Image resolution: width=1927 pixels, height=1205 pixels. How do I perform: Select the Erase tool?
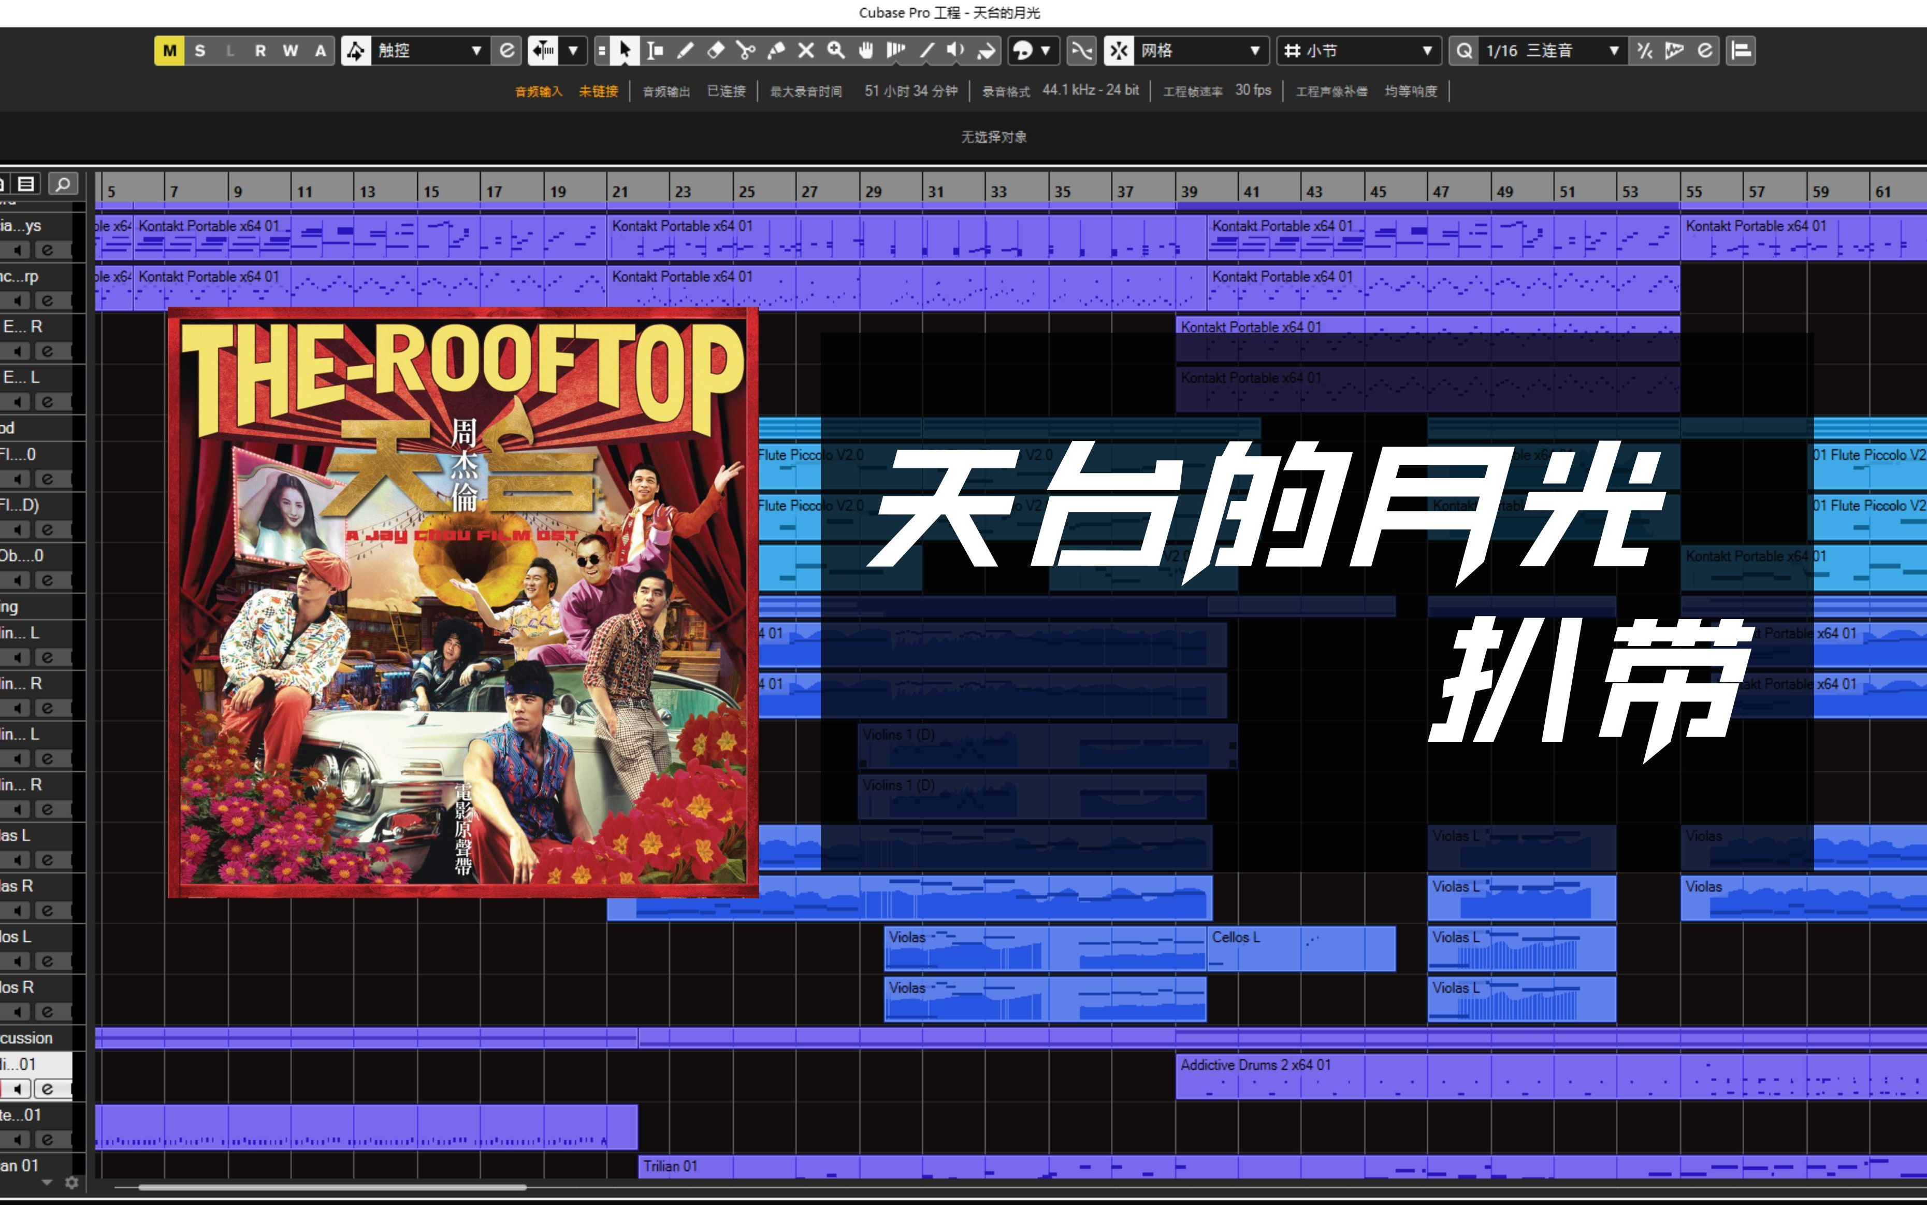click(x=715, y=50)
